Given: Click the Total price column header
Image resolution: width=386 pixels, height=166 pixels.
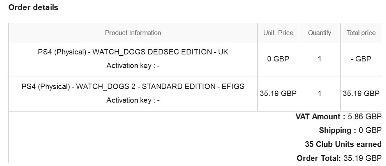Looking at the screenshot, I should click(x=361, y=33).
